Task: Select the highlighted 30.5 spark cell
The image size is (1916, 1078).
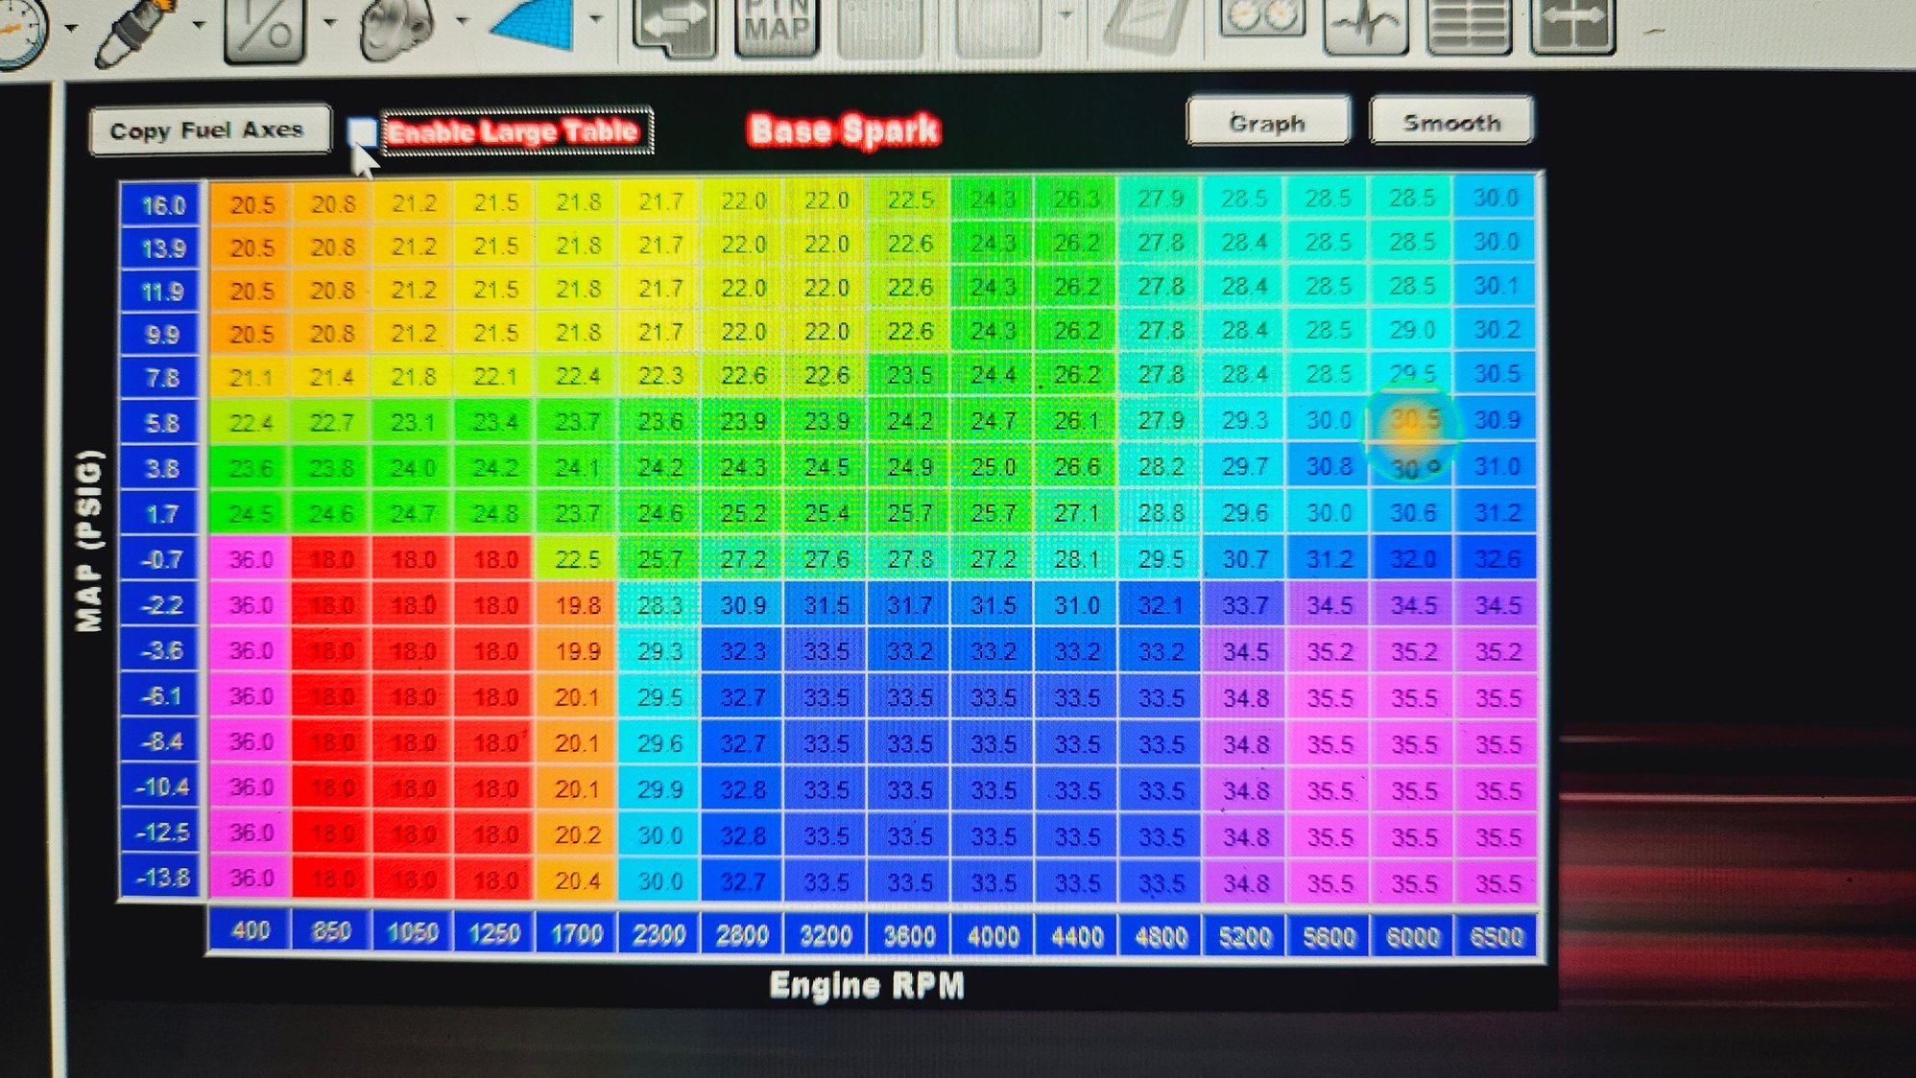Action: pyautogui.click(x=1413, y=419)
